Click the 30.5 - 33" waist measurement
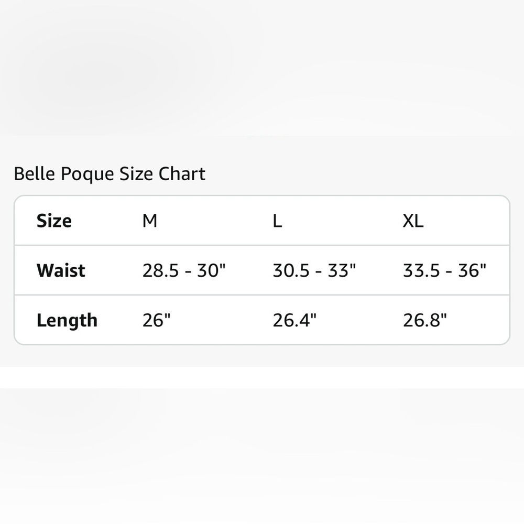 click(314, 270)
